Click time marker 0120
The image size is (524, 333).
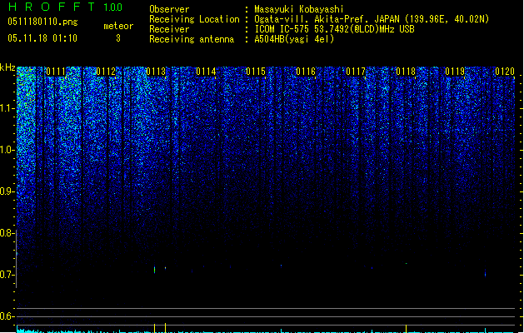point(505,72)
